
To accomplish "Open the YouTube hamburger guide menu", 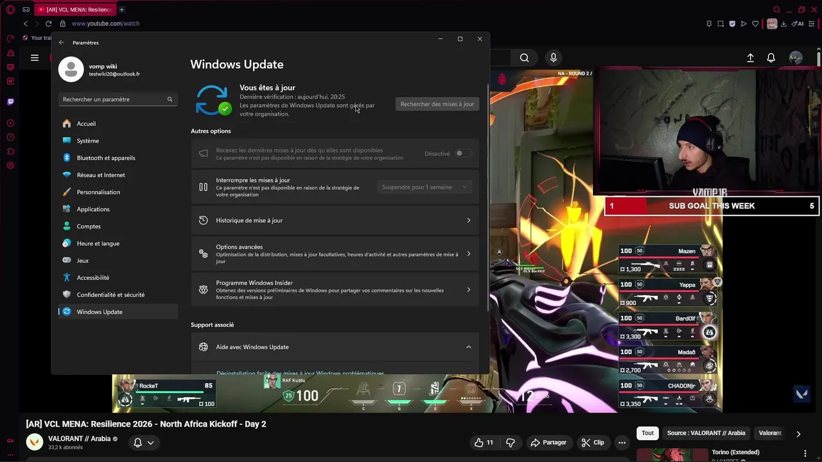I will coord(35,58).
